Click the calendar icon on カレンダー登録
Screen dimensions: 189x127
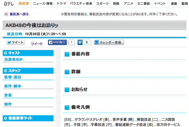tap(96, 42)
